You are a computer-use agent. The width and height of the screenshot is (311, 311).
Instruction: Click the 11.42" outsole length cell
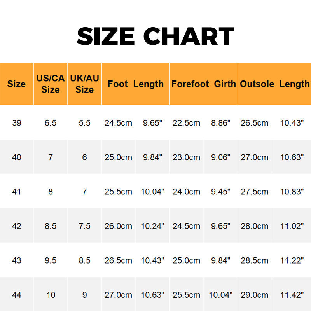pyautogui.click(x=292, y=295)
